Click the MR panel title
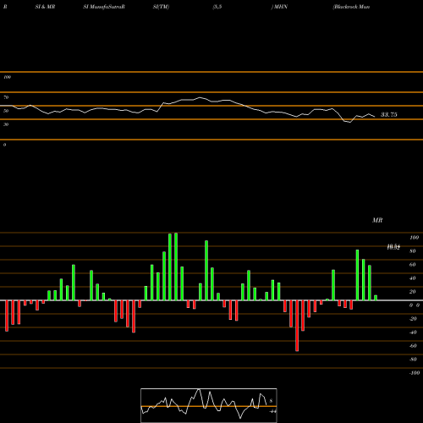Viewport: 423px width, 423px height. [377, 220]
